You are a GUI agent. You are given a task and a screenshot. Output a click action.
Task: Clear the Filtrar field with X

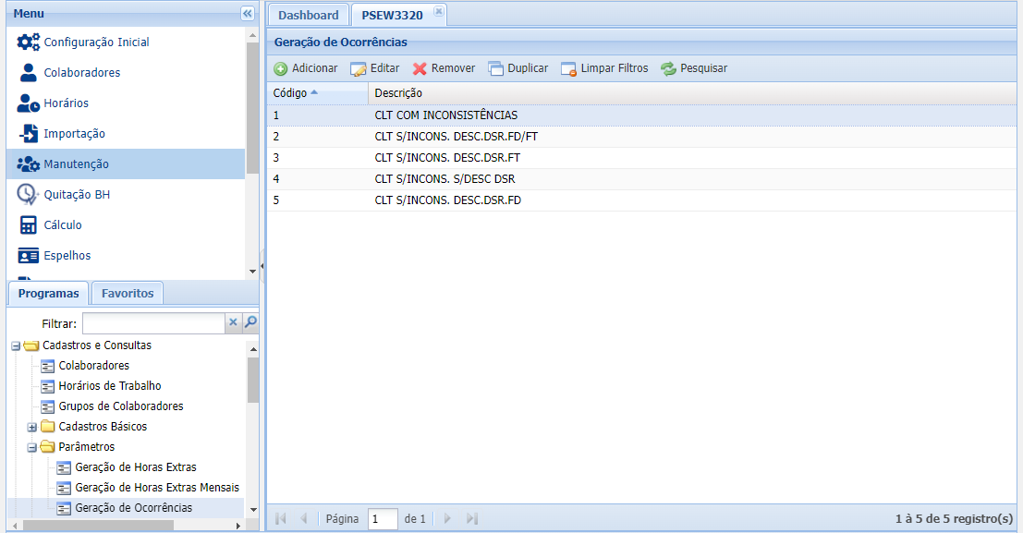[x=233, y=322]
